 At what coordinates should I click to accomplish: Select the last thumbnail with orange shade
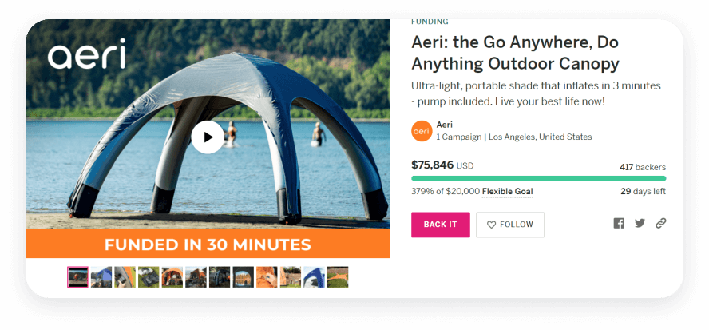coord(338,277)
